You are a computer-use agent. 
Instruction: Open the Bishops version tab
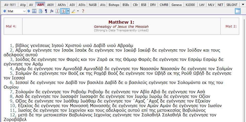[114, 5]
